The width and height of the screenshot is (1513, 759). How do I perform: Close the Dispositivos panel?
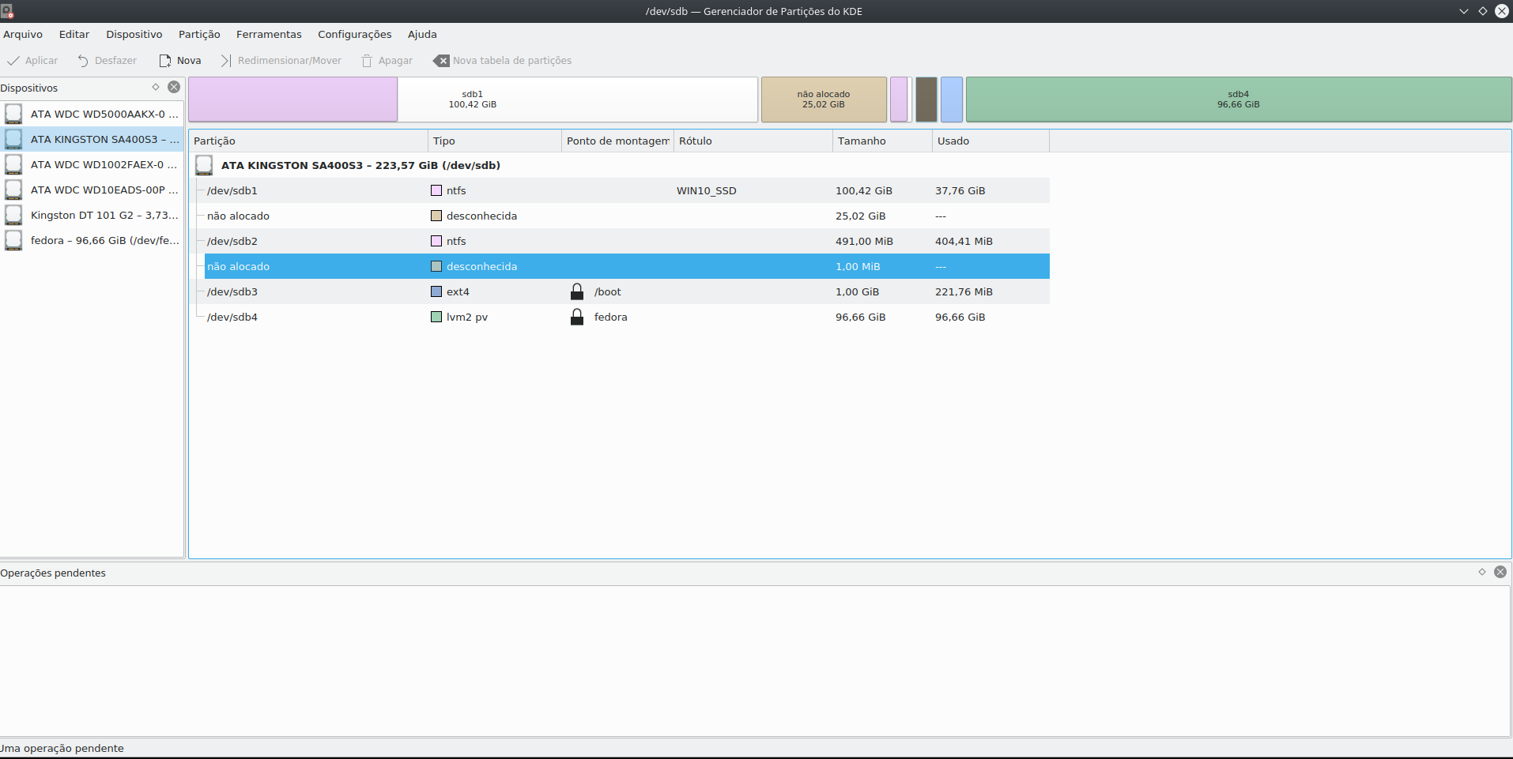click(174, 87)
